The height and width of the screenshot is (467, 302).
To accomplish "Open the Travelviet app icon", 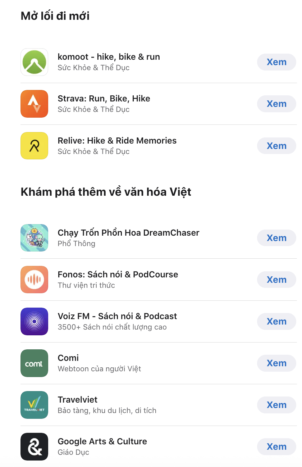I will pyautogui.click(x=34, y=405).
